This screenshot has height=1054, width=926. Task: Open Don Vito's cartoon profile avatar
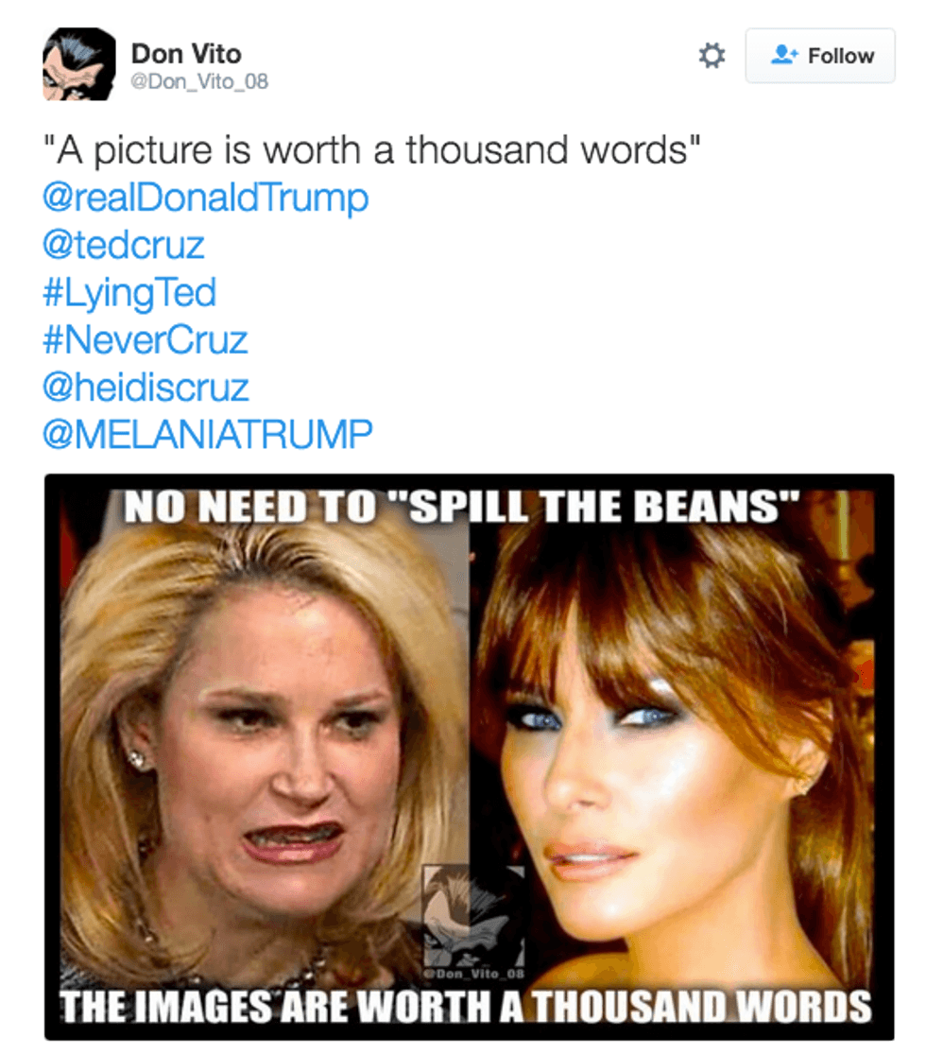(x=79, y=64)
